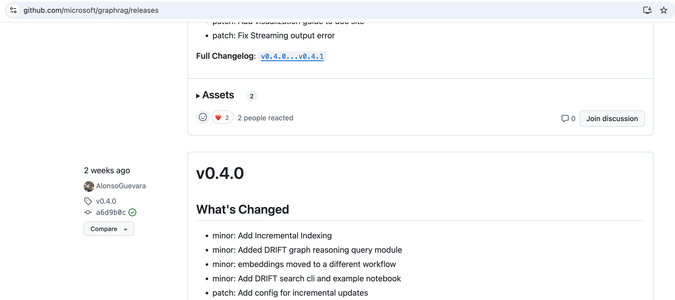Open the emoji reaction picker

pos(203,117)
